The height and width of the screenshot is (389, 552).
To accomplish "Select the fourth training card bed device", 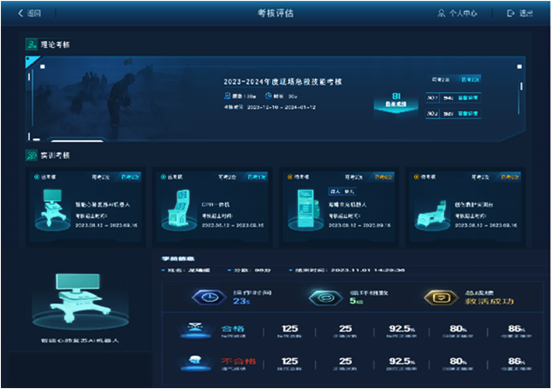I will tap(428, 209).
